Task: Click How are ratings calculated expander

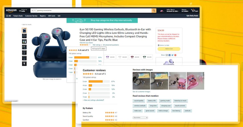Action: (x=93, y=100)
